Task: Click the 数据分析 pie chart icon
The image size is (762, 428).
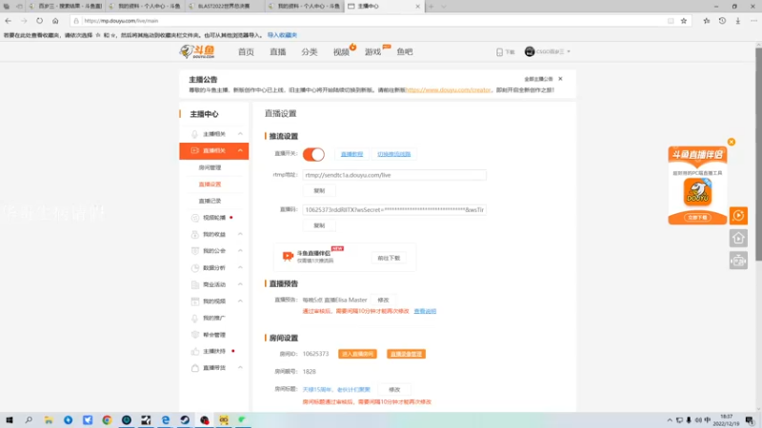Action: click(x=195, y=268)
